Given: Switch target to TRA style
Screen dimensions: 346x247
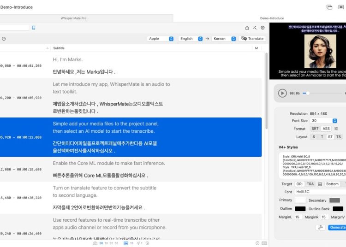Looking at the screenshot, I should coord(310,184).
